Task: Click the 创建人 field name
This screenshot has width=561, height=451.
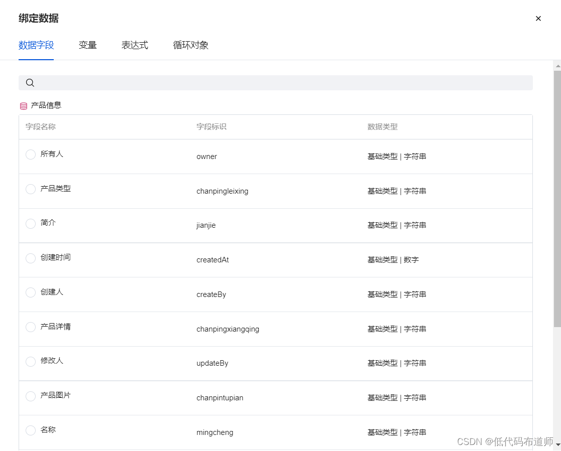Action: 52,291
